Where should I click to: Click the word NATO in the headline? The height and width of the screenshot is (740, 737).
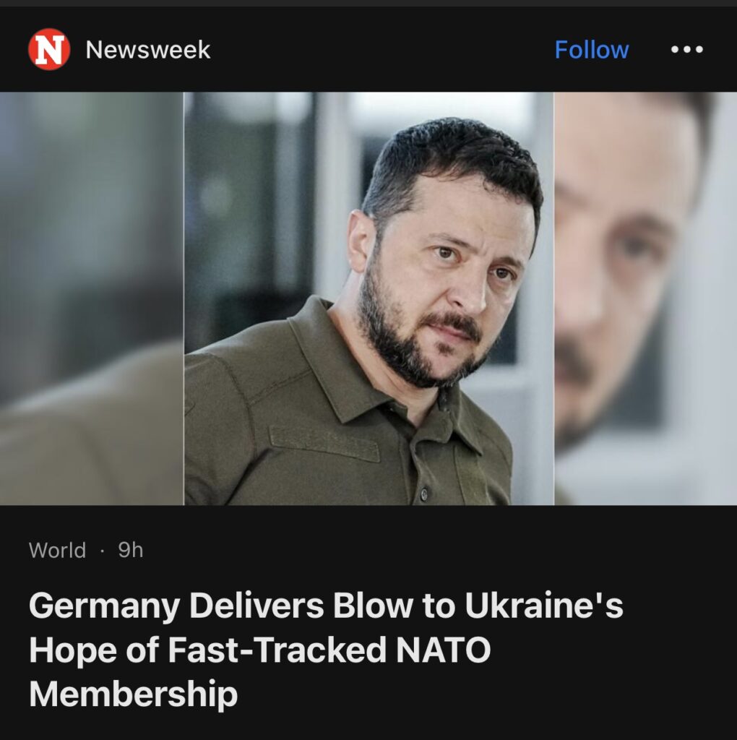[x=444, y=650]
